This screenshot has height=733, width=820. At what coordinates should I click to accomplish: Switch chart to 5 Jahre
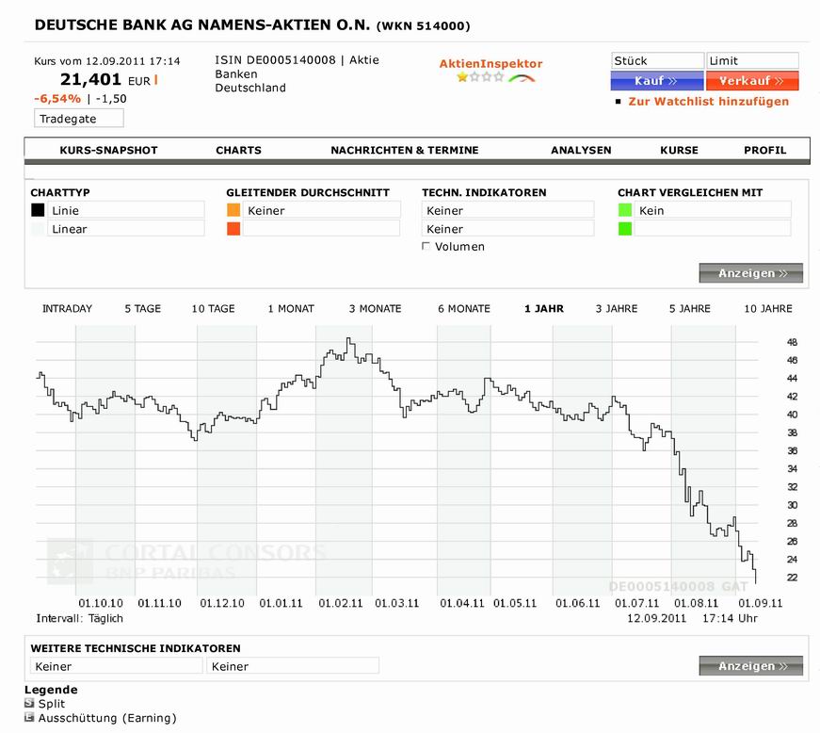coord(690,309)
